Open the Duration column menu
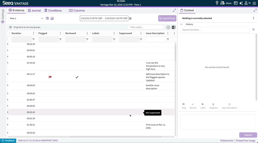 pos(34,33)
